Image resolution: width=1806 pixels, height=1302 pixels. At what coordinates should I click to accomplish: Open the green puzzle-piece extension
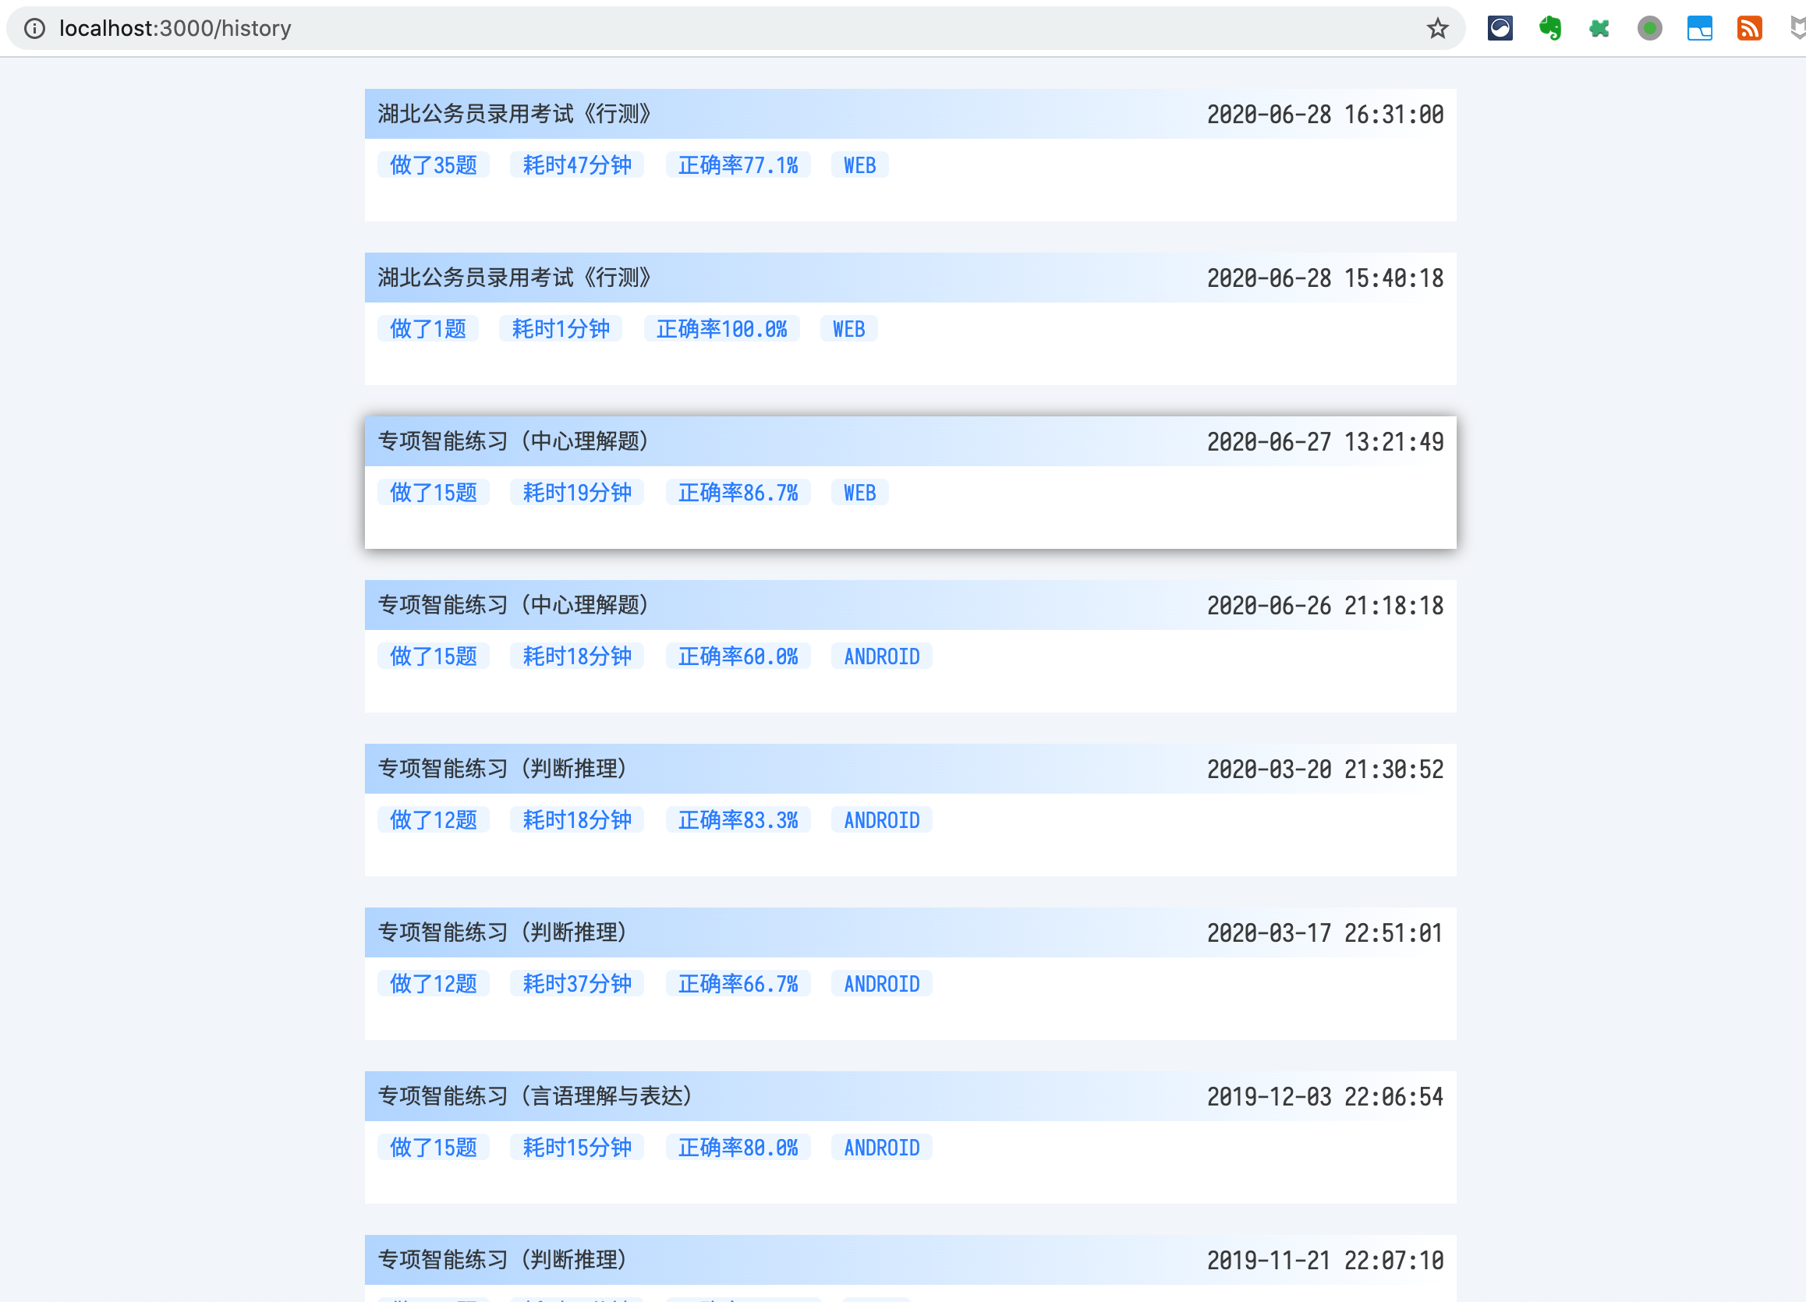[1600, 28]
